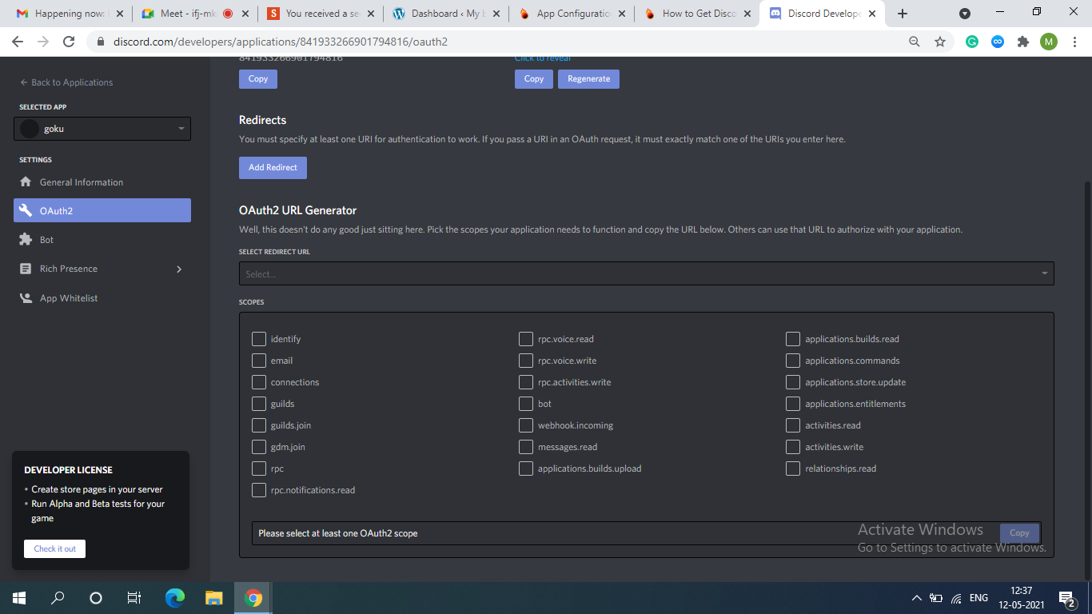1092x614 pixels.
Task: Bookmark this page with the star icon
Action: pyautogui.click(x=940, y=42)
